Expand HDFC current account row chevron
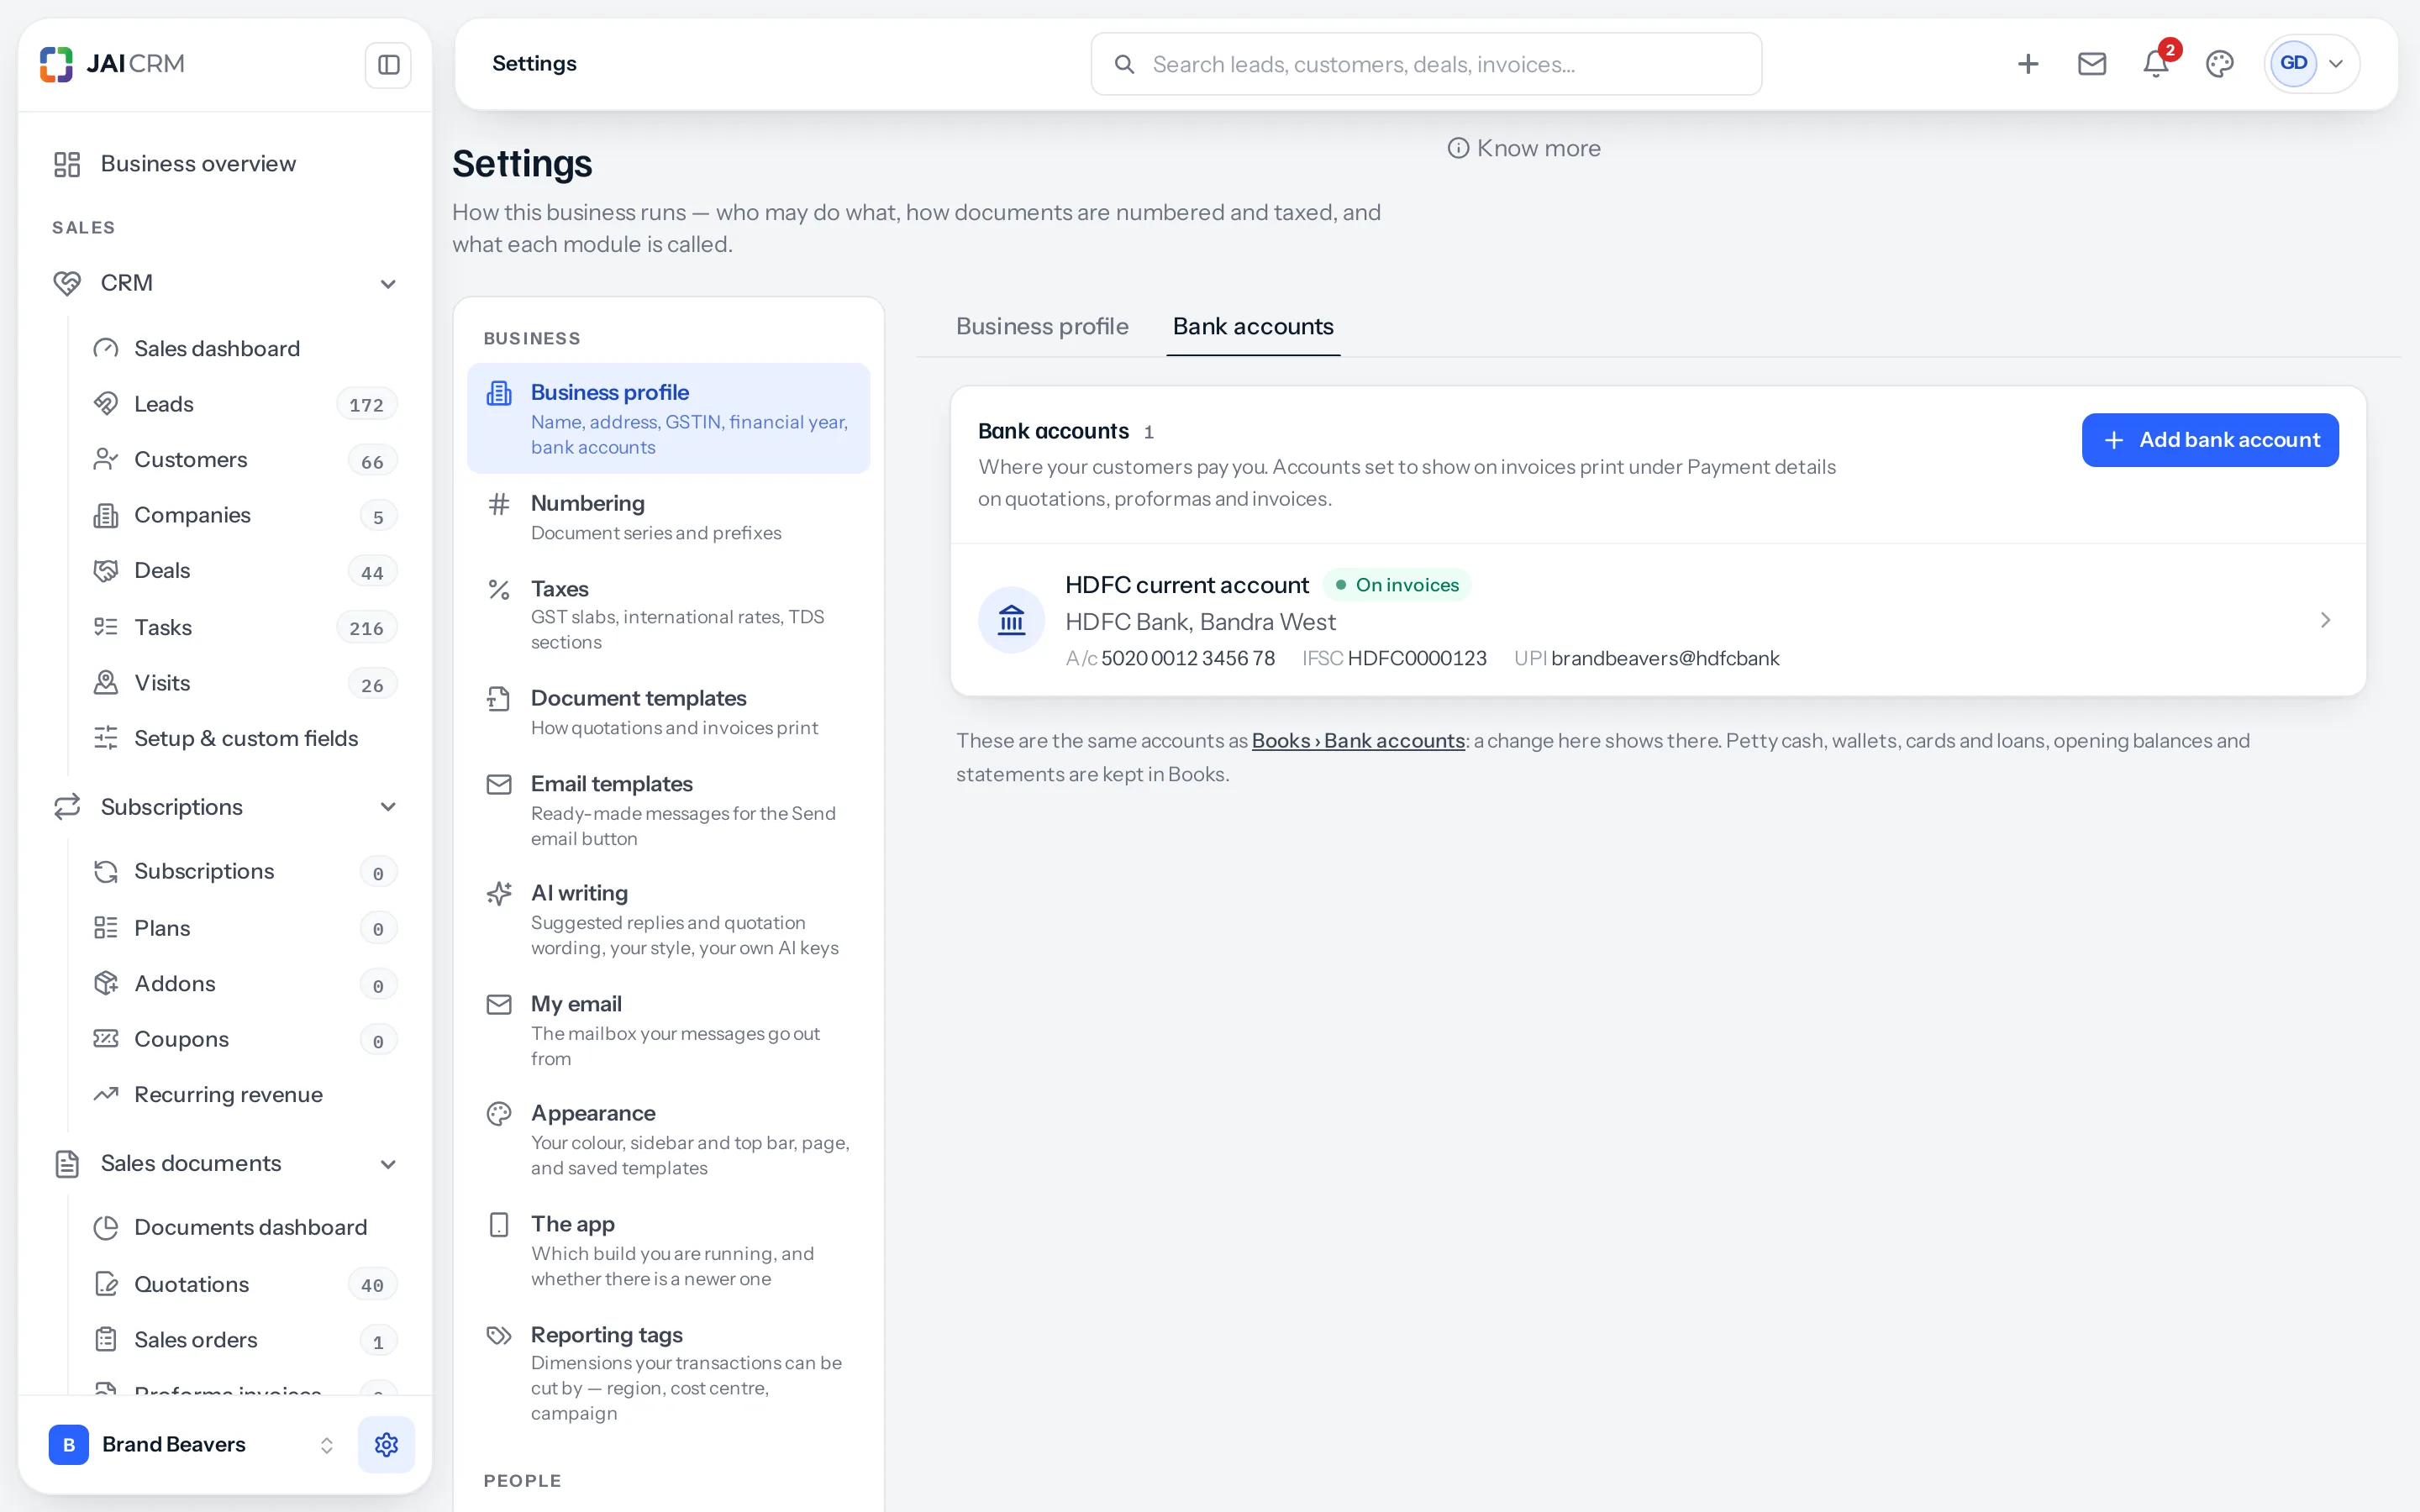This screenshot has height=1512, width=2420. click(2325, 620)
